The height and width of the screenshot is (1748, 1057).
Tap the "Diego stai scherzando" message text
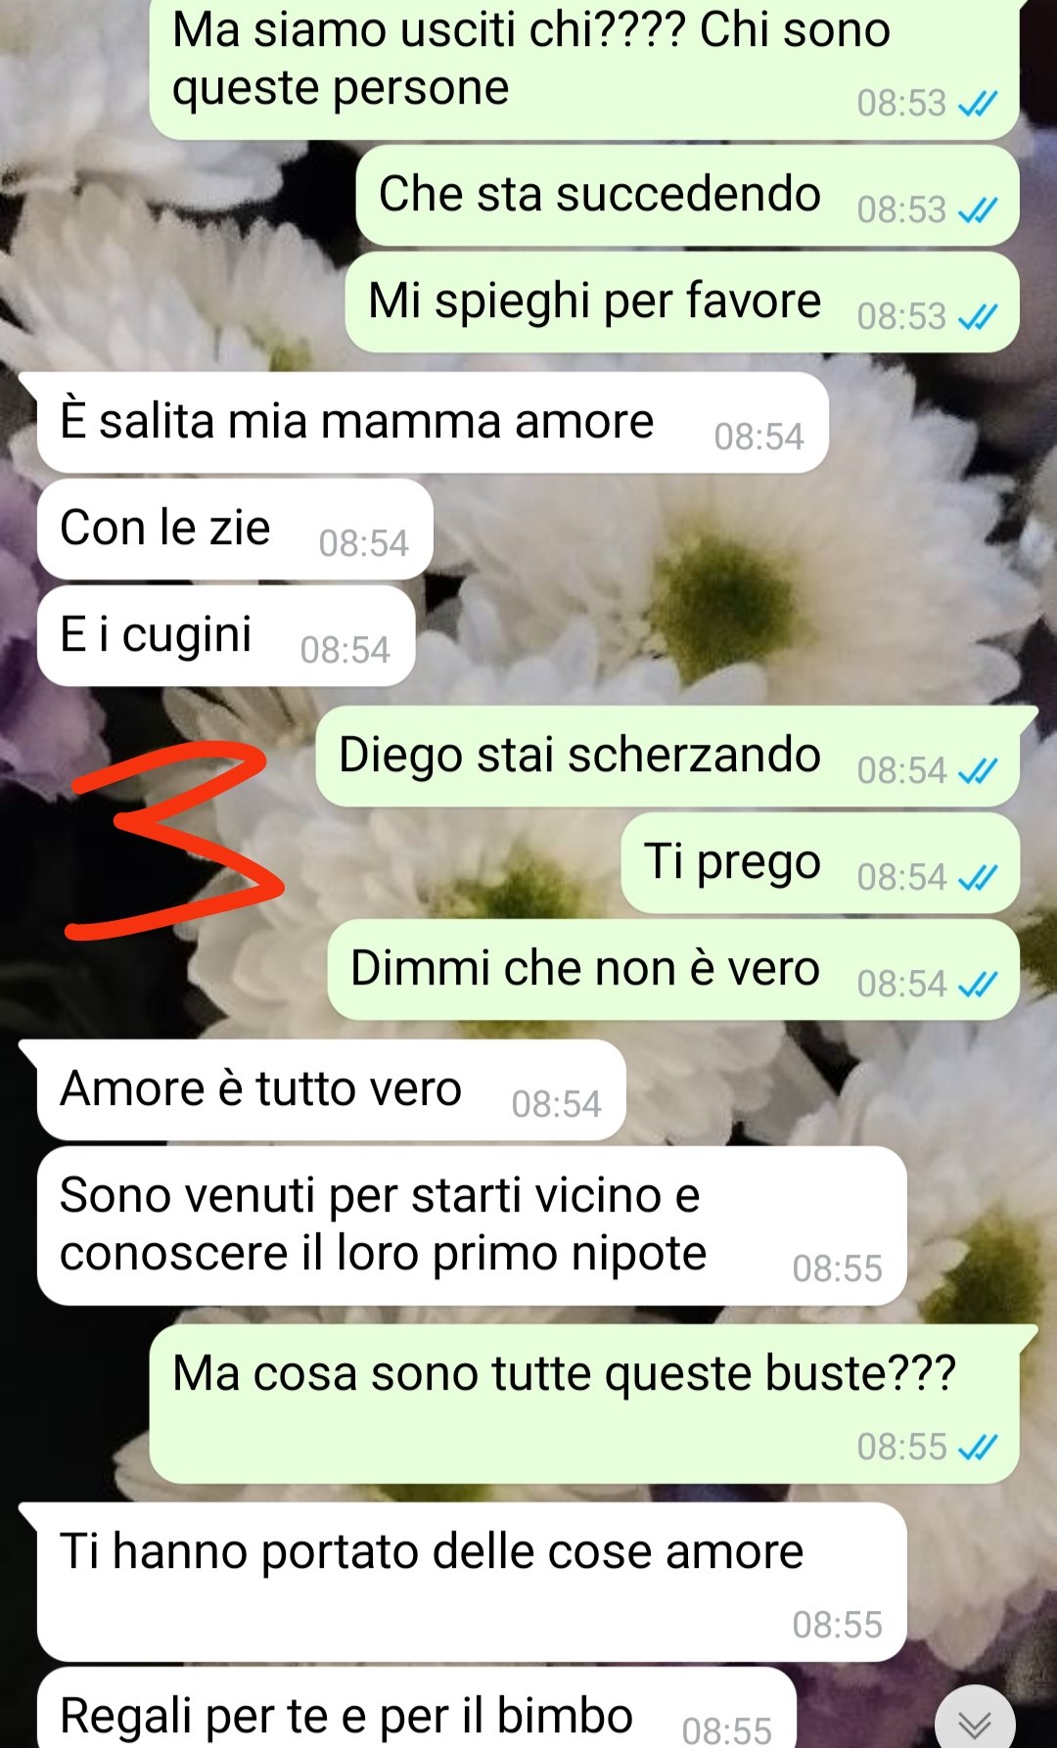pyautogui.click(x=579, y=756)
